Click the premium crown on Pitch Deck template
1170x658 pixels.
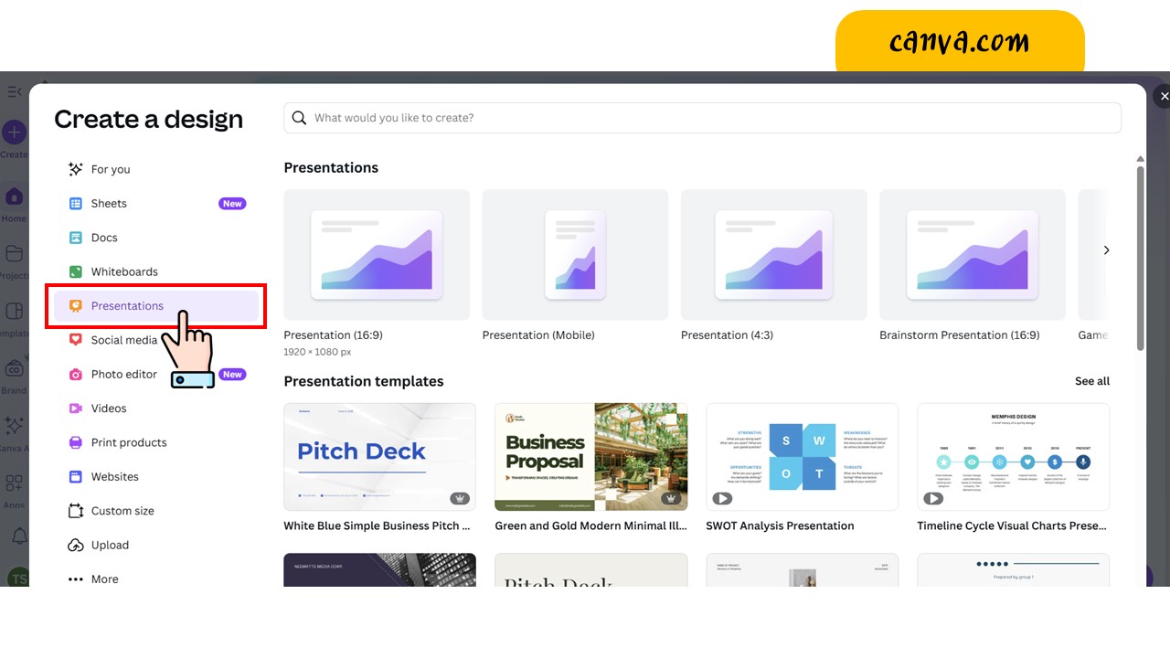tap(460, 499)
